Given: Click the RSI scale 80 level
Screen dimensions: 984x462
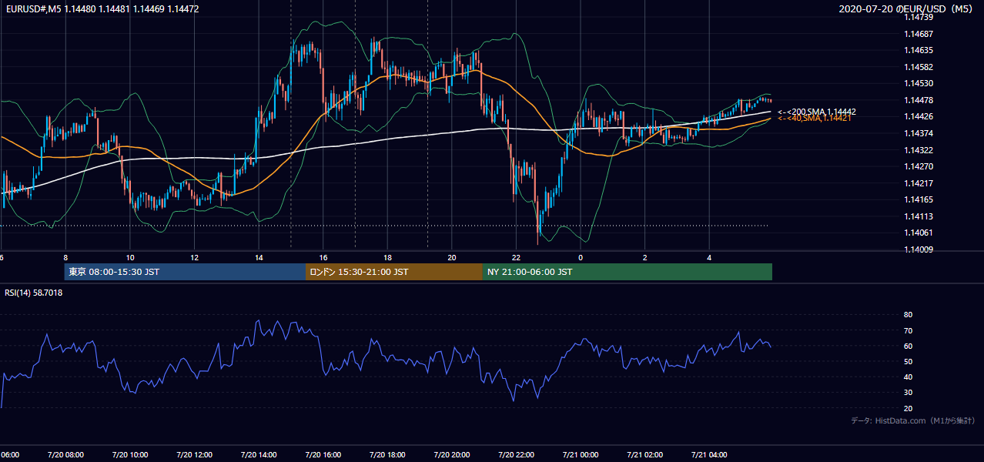Looking at the screenshot, I should tap(908, 315).
